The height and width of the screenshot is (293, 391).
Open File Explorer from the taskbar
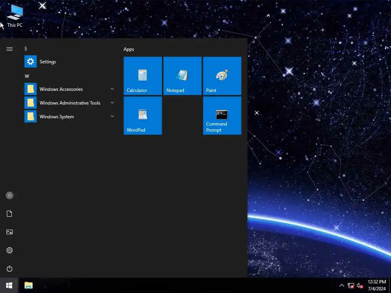point(28,285)
